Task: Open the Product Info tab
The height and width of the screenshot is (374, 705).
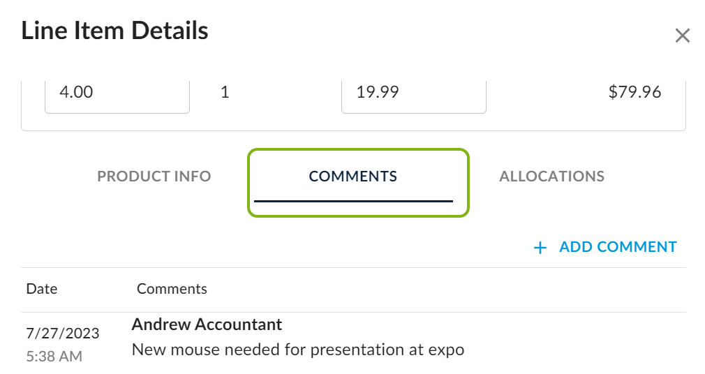Action: click(154, 177)
